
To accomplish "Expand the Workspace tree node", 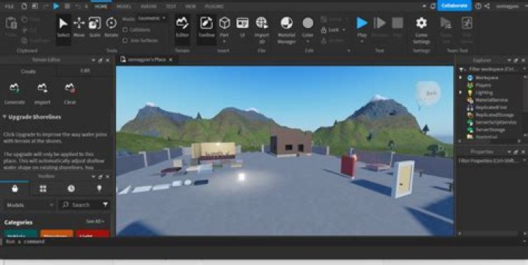I will [x=461, y=78].
